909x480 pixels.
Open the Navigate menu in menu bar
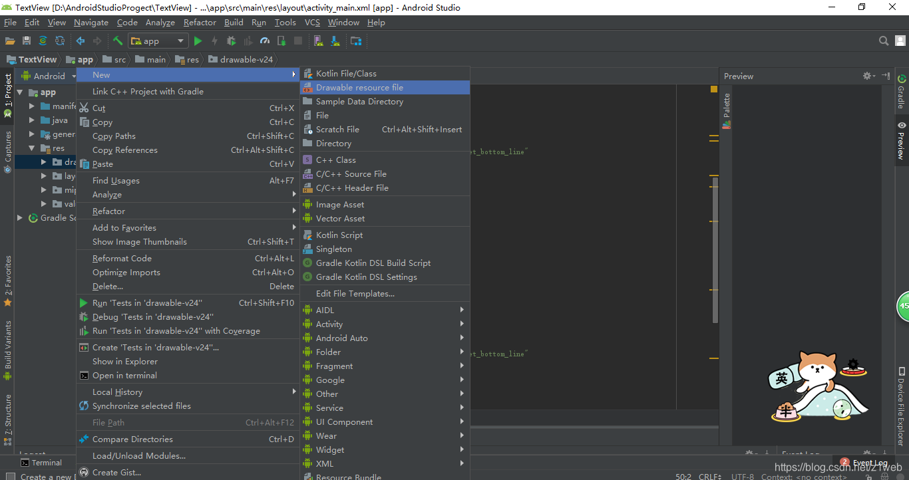(91, 22)
